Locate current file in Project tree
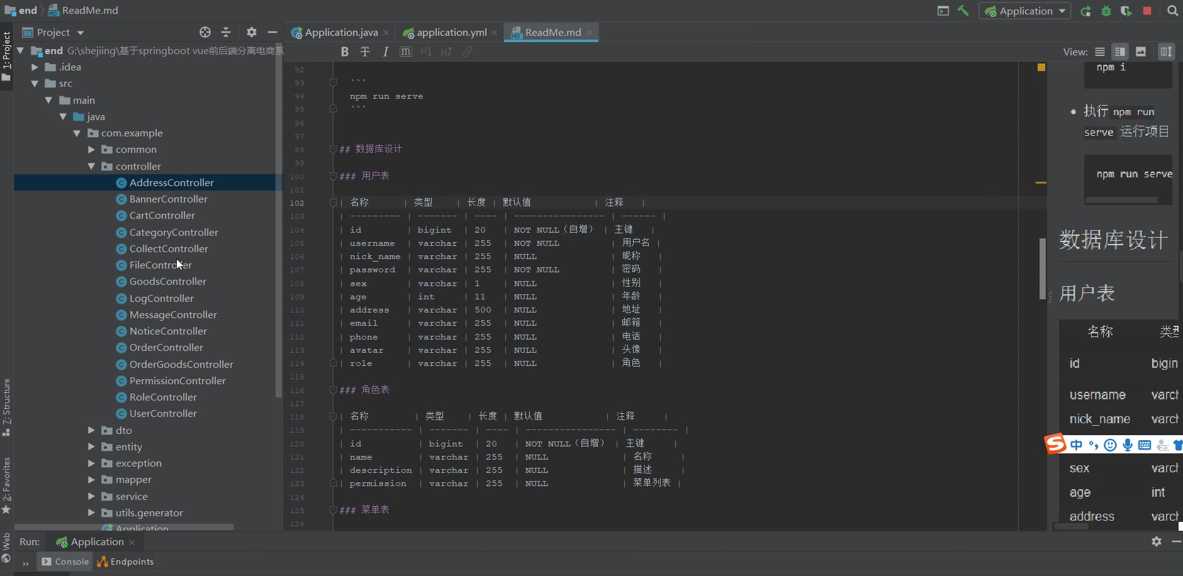 click(x=205, y=32)
